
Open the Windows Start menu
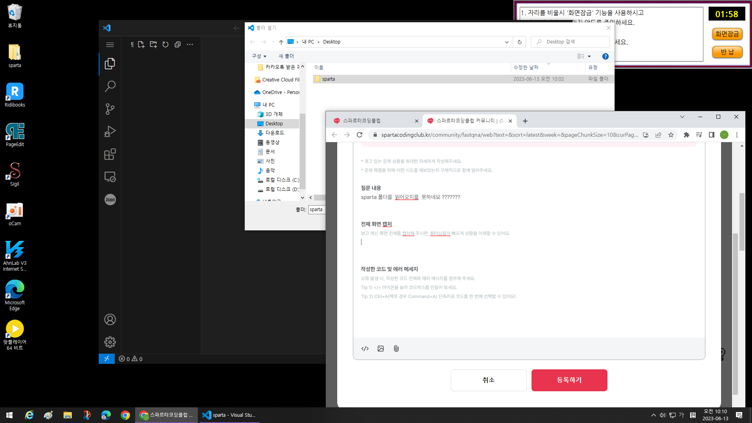9,415
